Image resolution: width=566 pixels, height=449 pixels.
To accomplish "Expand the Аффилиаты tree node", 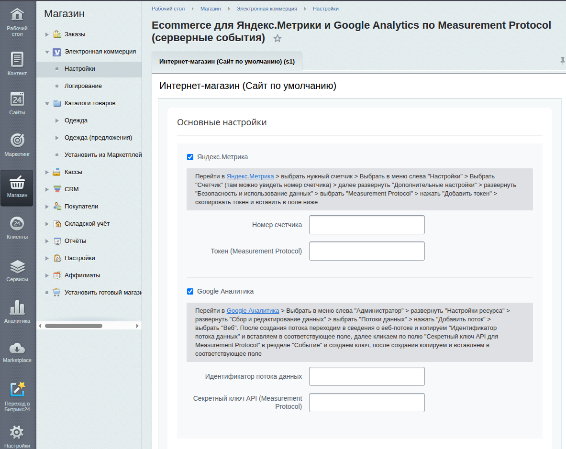I will [47, 275].
